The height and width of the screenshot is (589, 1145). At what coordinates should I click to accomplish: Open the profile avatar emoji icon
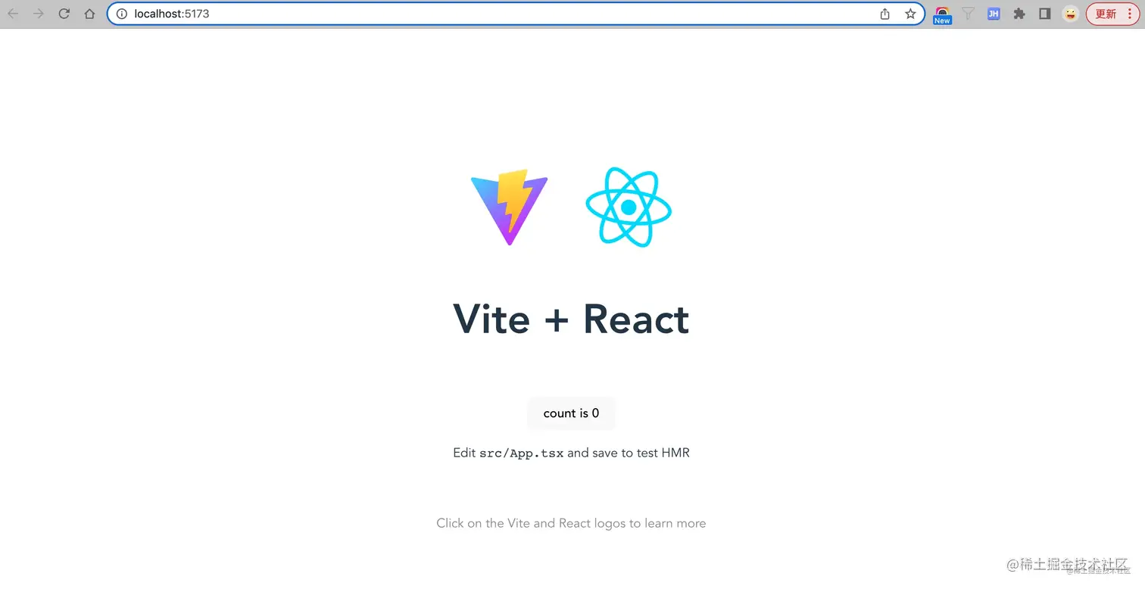coord(1070,14)
